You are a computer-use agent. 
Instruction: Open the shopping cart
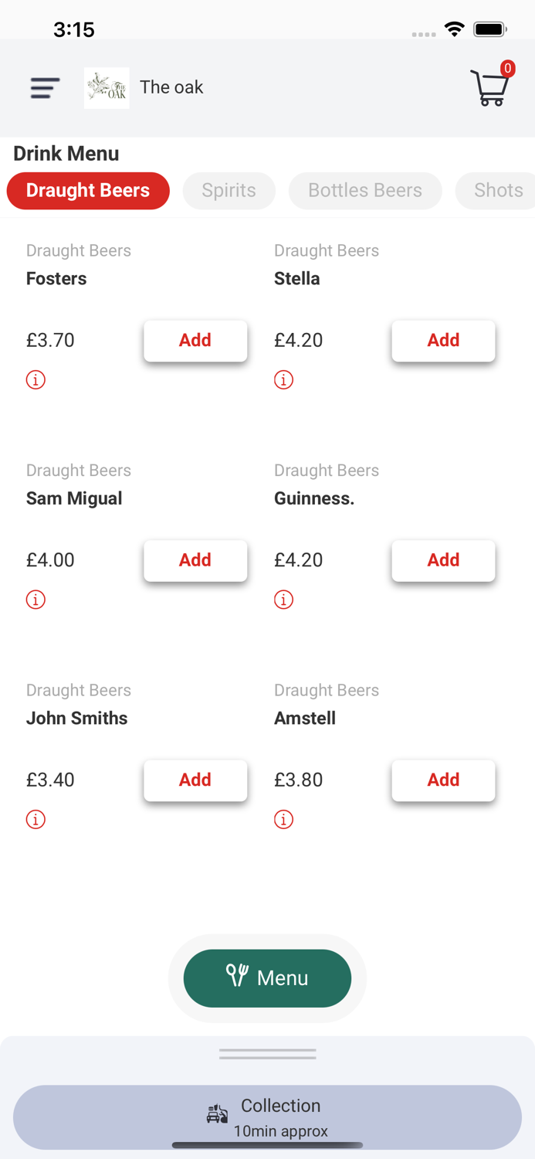(x=489, y=87)
